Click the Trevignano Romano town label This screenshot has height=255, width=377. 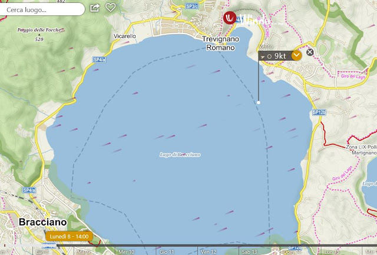coord(220,43)
